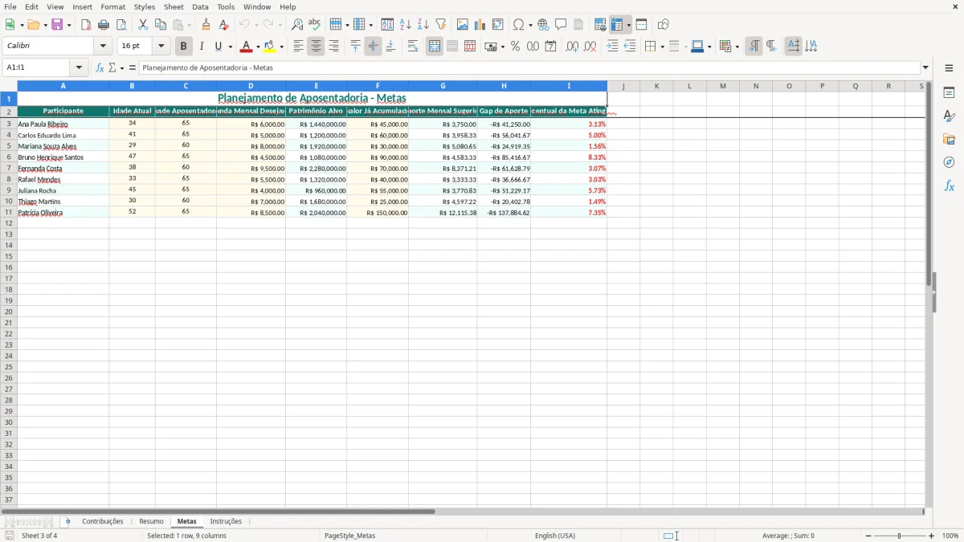The image size is (964, 542).
Task: Open Print Preview
Action: 121,25
